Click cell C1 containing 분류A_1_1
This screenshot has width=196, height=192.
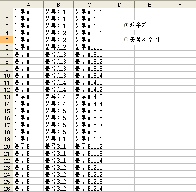pyautogui.click(x=89, y=12)
